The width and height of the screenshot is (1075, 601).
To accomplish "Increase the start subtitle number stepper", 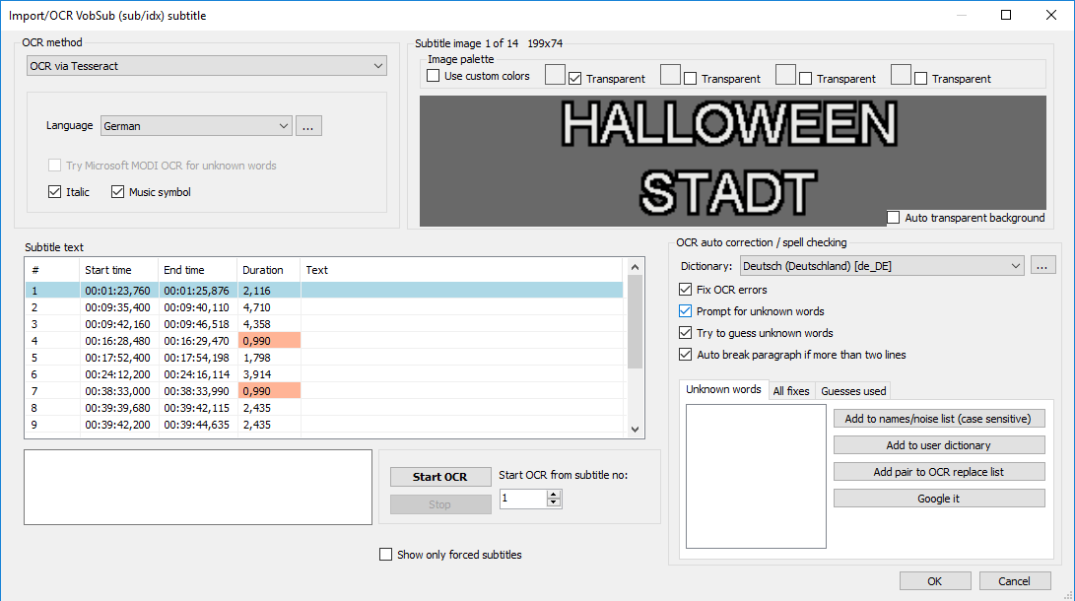I will [x=554, y=494].
